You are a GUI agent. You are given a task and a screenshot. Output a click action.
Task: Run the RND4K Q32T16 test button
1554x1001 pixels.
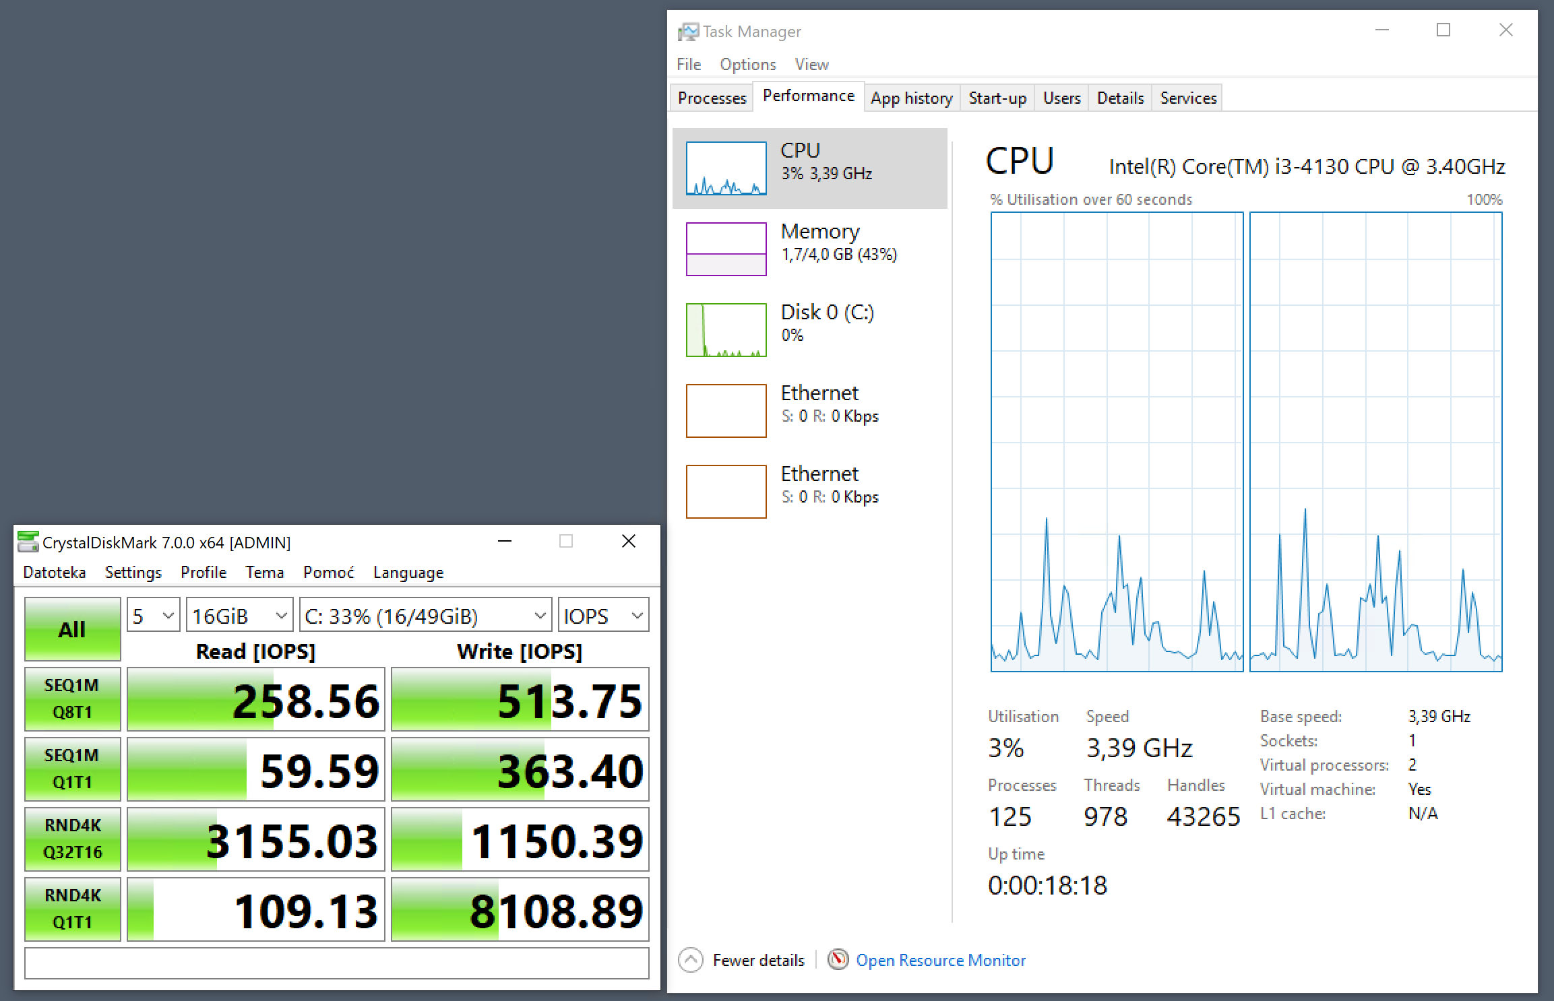[x=73, y=839]
